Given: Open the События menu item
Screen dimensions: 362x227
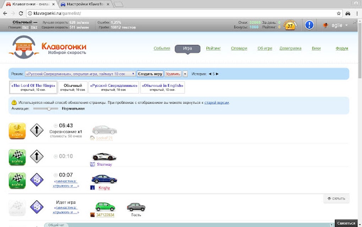Looking at the screenshot, I should [162, 48].
